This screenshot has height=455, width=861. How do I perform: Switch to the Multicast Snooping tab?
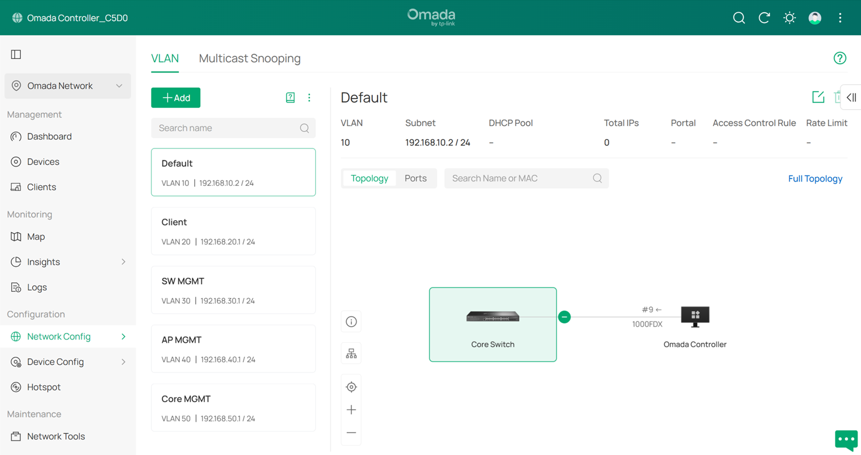[x=249, y=58]
